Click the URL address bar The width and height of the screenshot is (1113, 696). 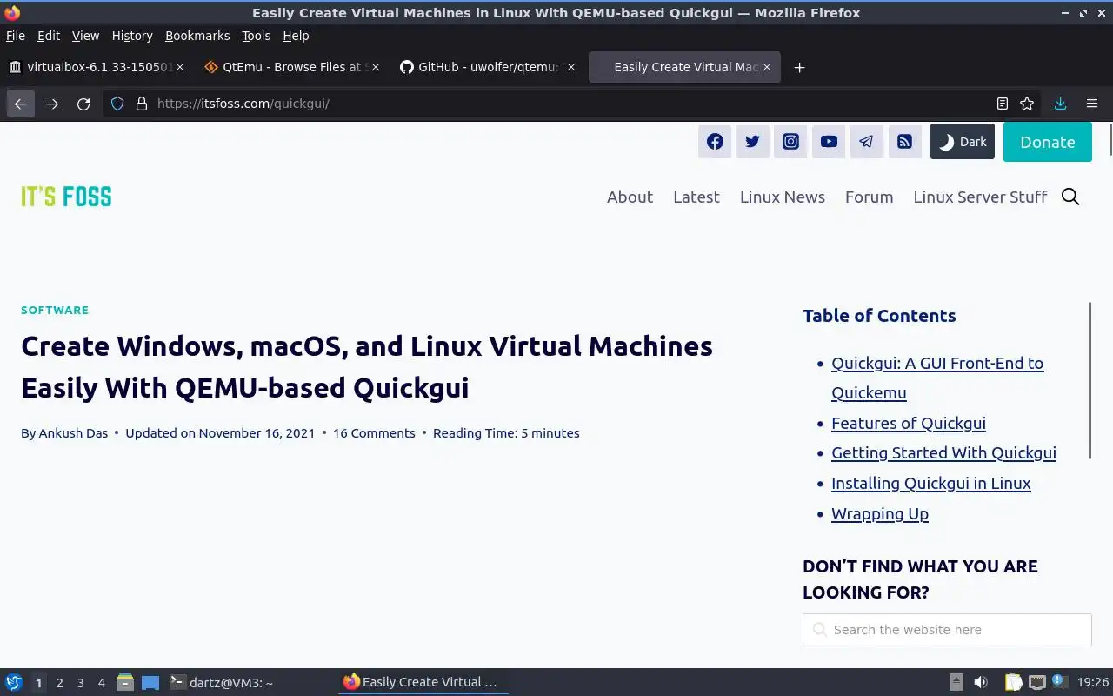pyautogui.click(x=574, y=104)
